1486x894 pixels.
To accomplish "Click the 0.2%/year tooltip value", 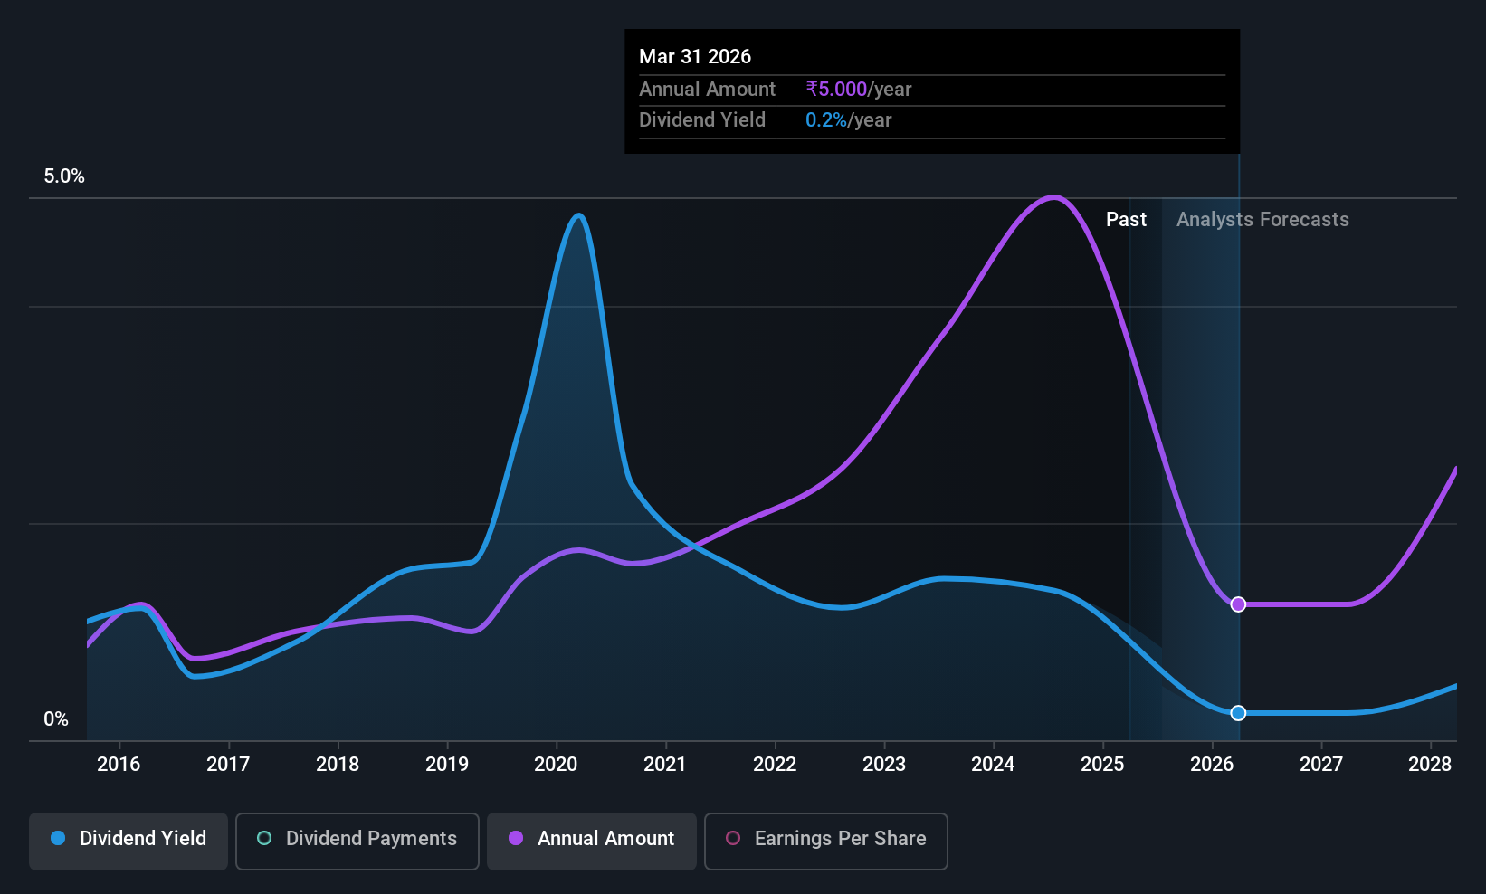I will pos(849,120).
